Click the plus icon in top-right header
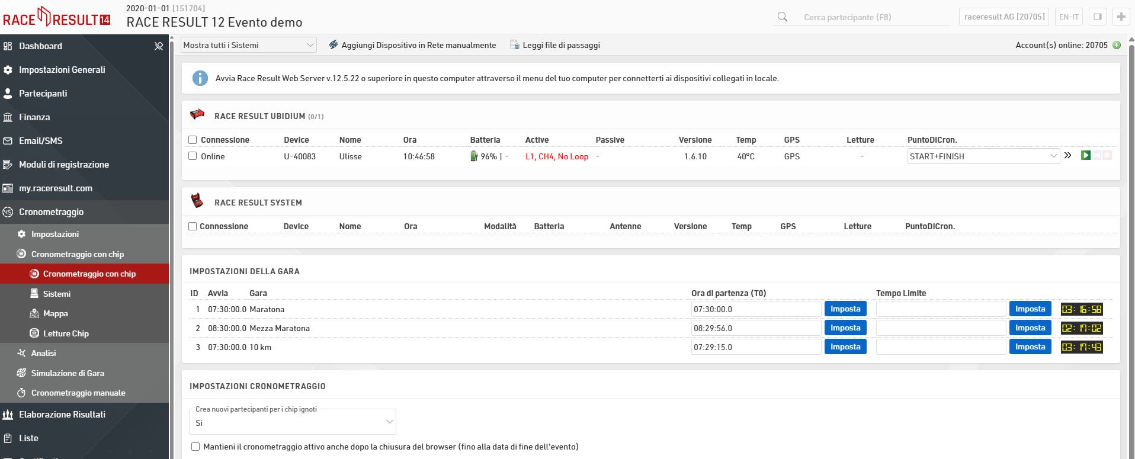The image size is (1135, 459). coord(1121,17)
